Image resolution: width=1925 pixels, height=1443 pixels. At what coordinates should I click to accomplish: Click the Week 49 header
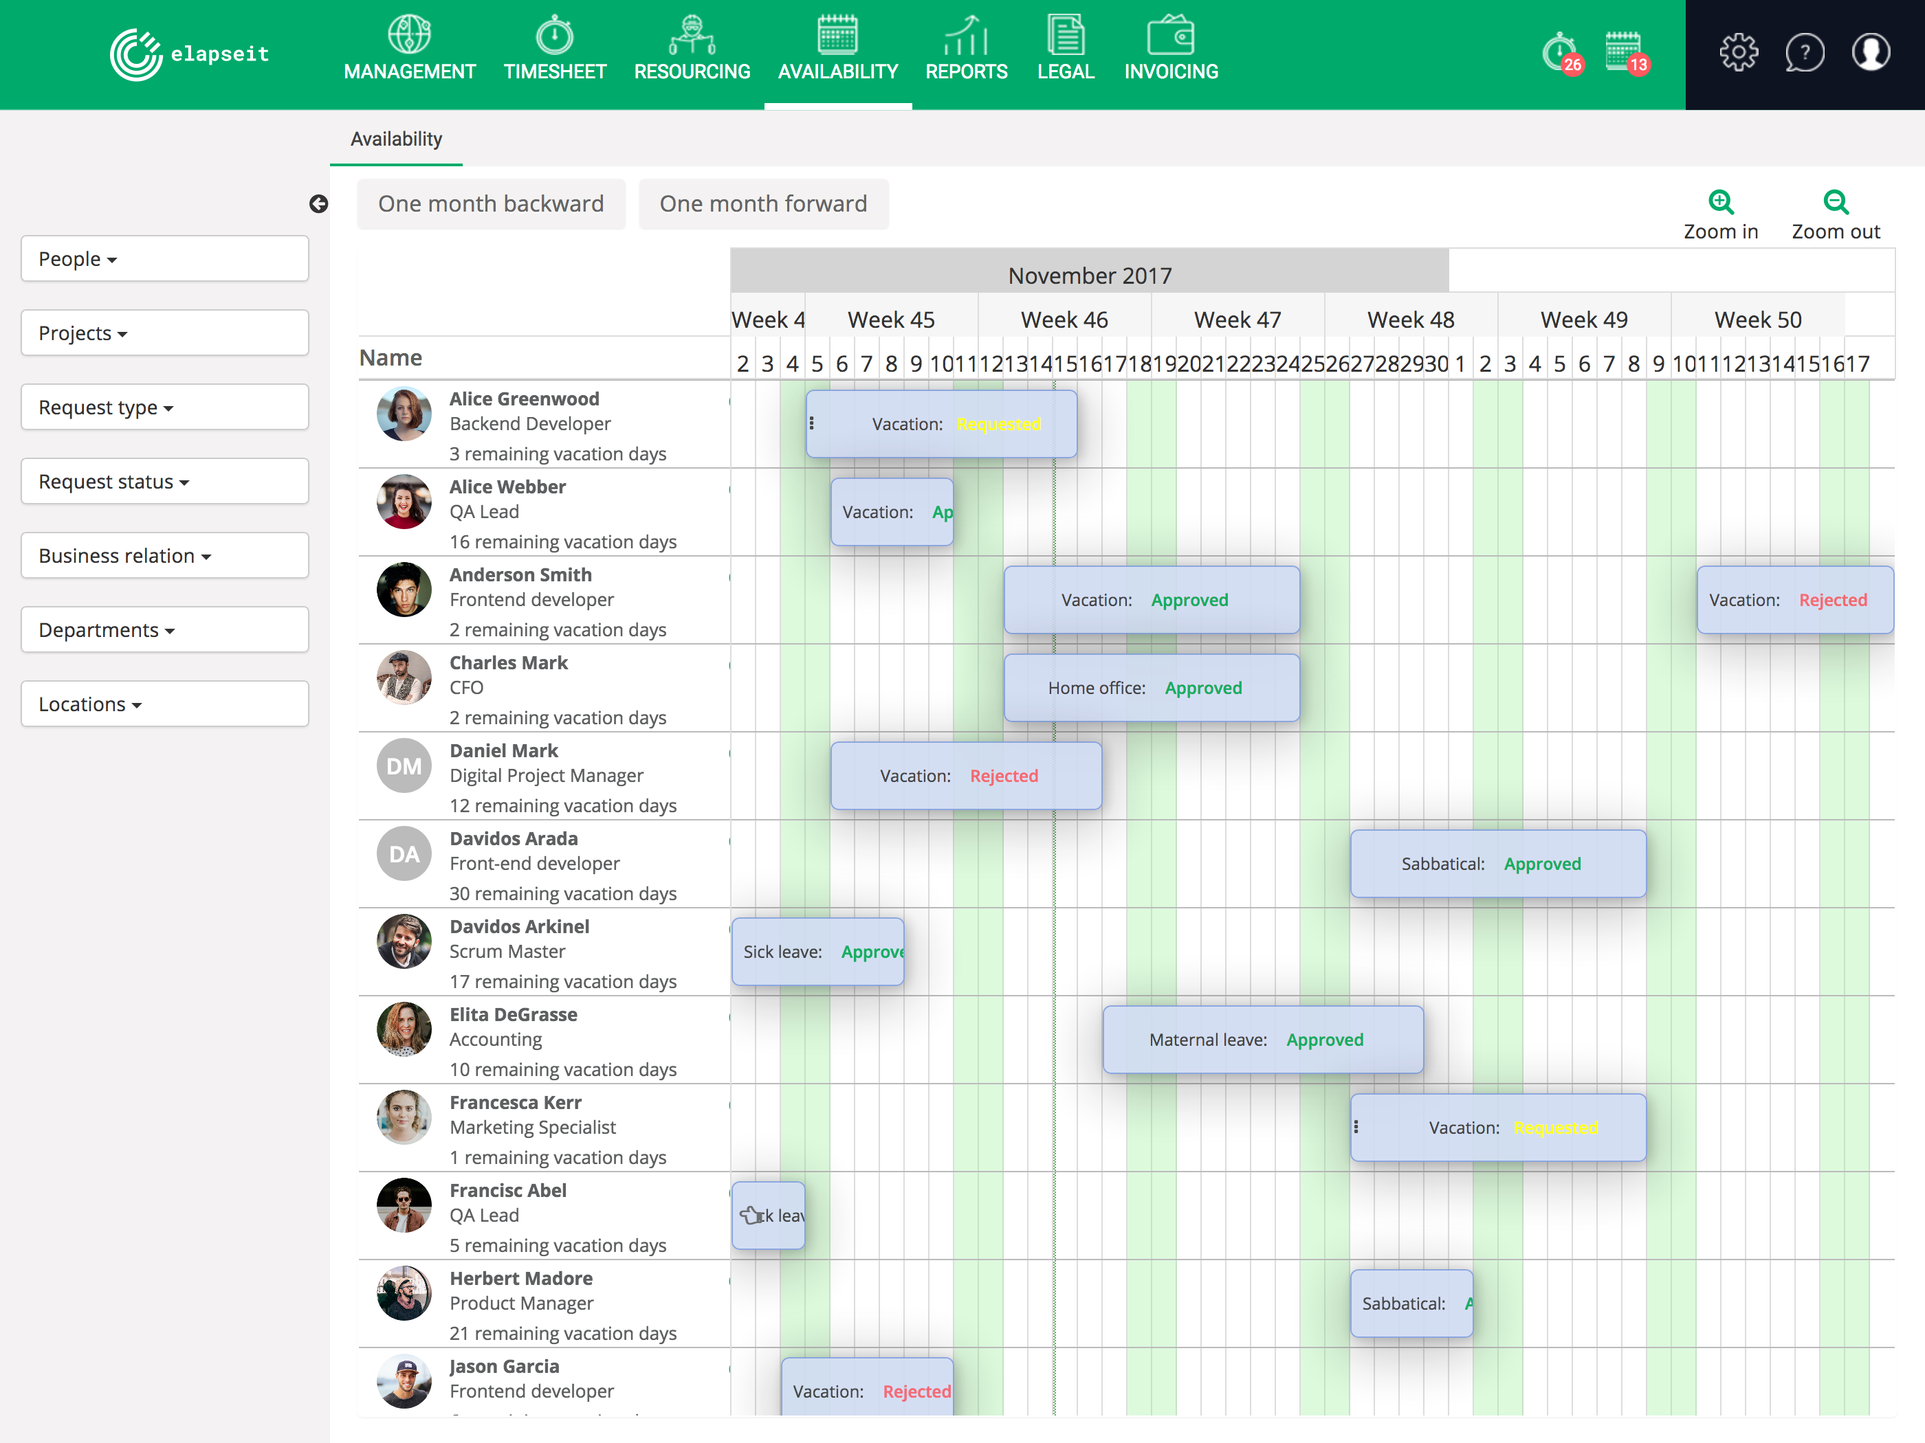(x=1584, y=320)
